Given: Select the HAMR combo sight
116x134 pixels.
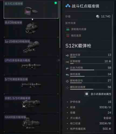Looking at the screenshot, I should (x=31, y=123).
